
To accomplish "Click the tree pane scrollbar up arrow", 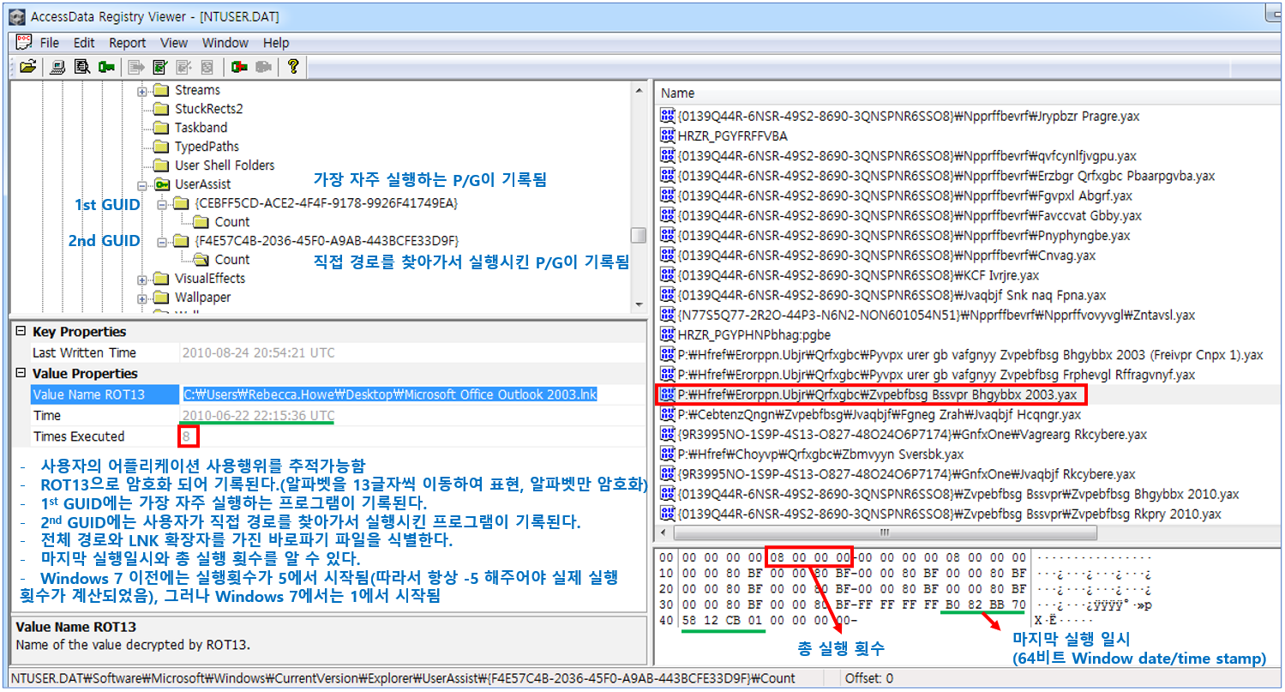I will pos(638,89).
